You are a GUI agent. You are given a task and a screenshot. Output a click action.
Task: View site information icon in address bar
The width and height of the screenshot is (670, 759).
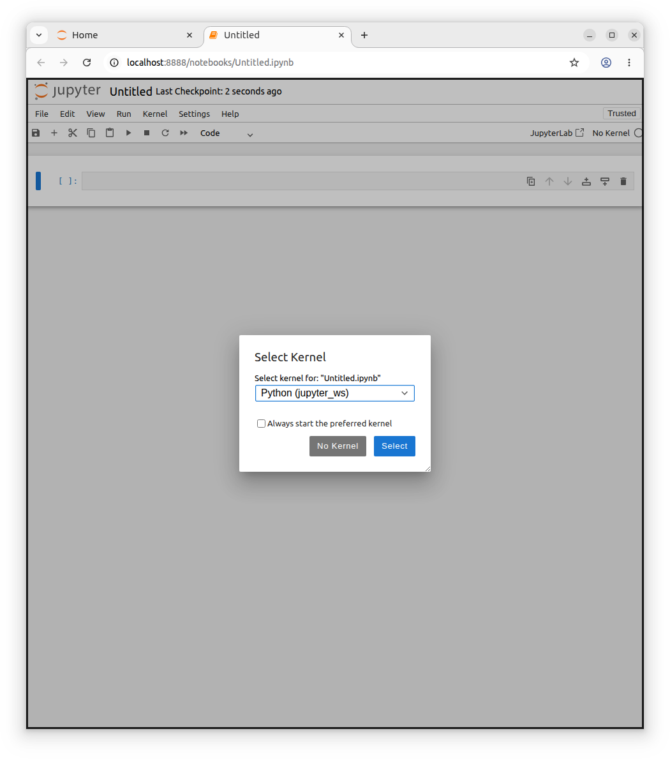tap(114, 63)
